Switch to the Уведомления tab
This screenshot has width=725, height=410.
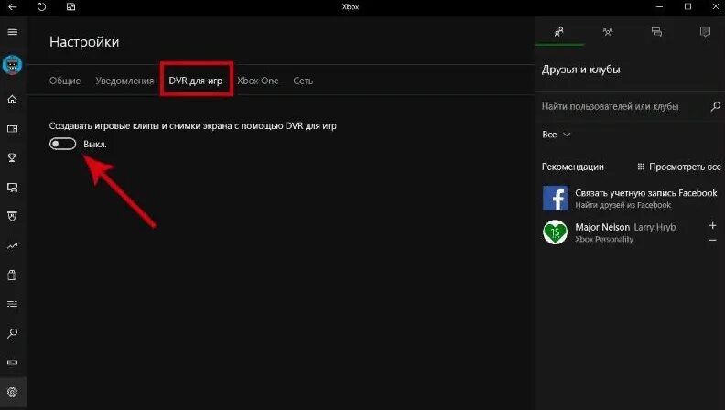(124, 81)
